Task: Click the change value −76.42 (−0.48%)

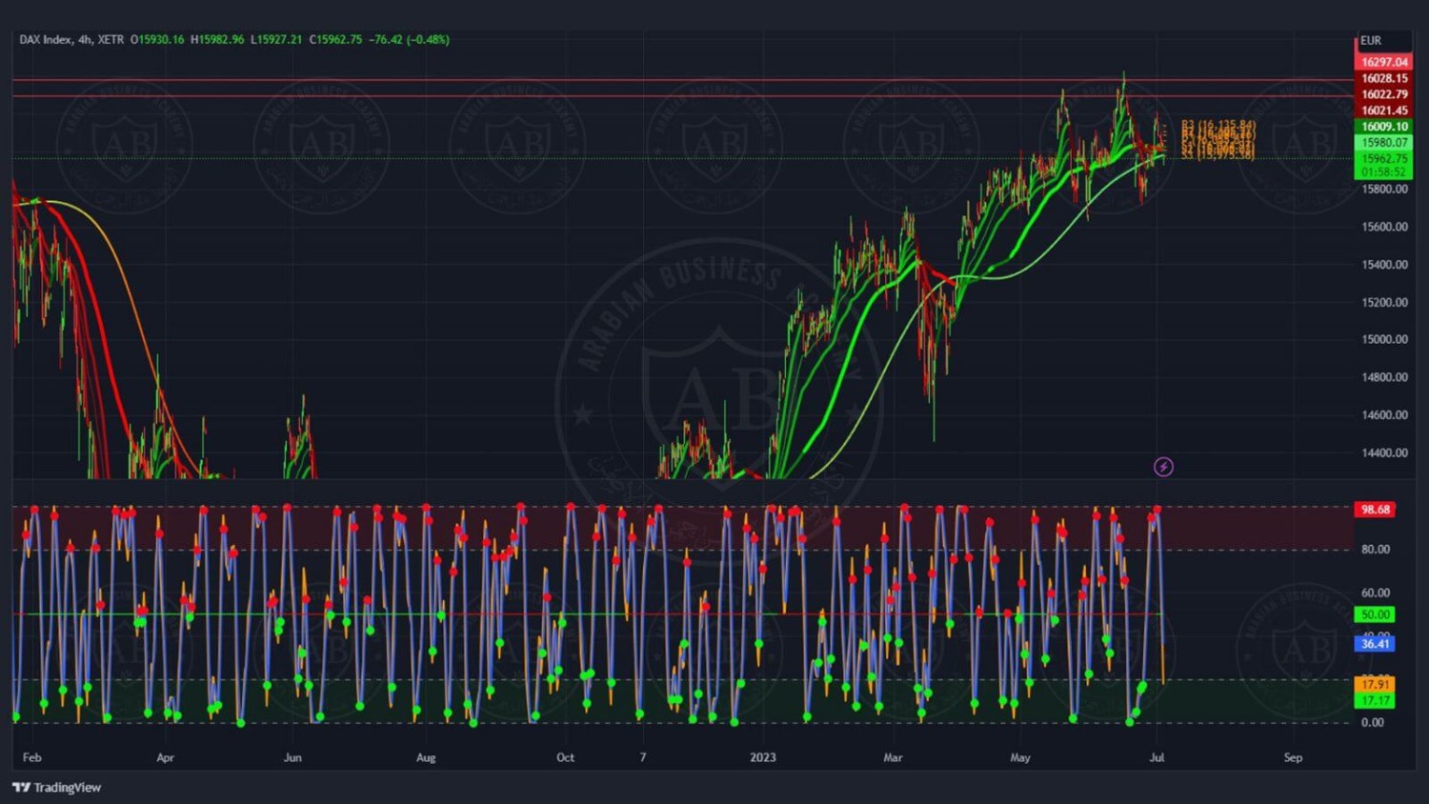Action: (410, 39)
